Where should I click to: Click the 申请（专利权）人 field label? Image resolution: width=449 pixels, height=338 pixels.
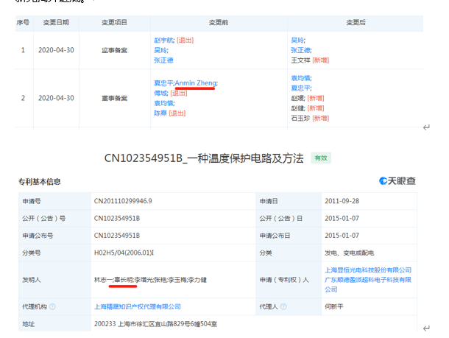click(x=284, y=280)
